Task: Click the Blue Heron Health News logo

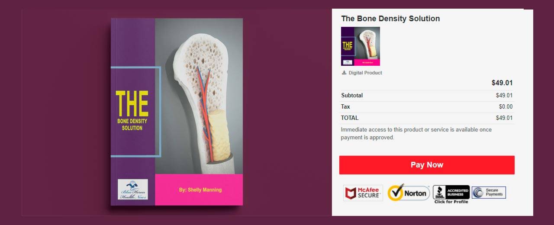Action: (133, 190)
